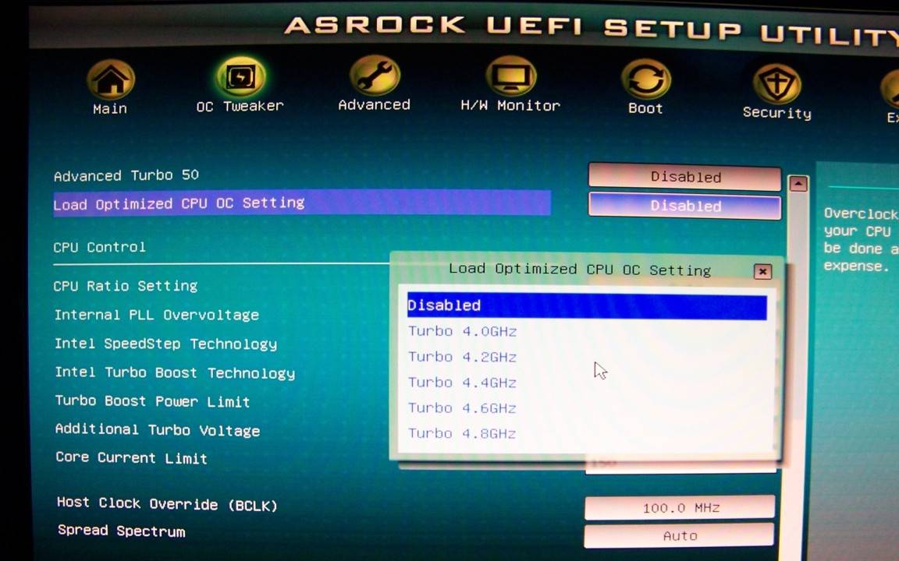Select the CPU Ratio Setting row
899x561 pixels.
tap(126, 286)
